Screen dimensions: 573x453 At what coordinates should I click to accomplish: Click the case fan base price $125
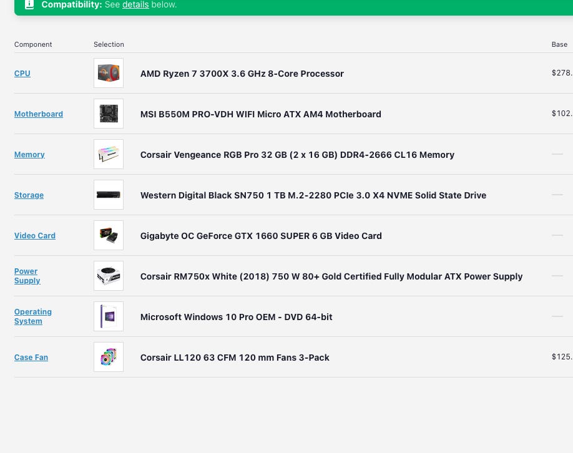562,356
